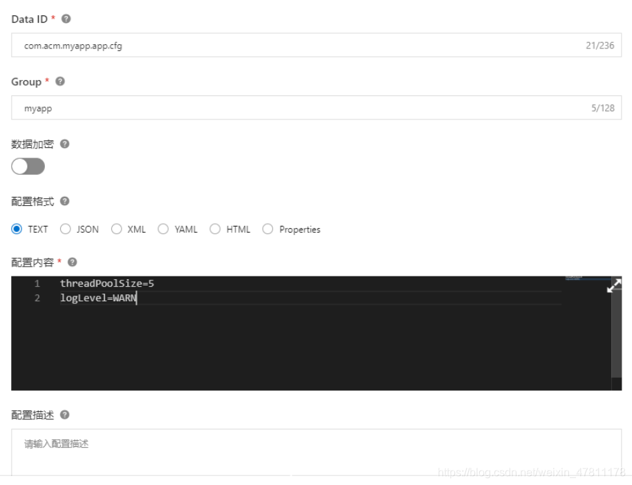Image resolution: width=632 pixels, height=485 pixels.
Task: Select the JSON configuration format
Action: coord(66,229)
